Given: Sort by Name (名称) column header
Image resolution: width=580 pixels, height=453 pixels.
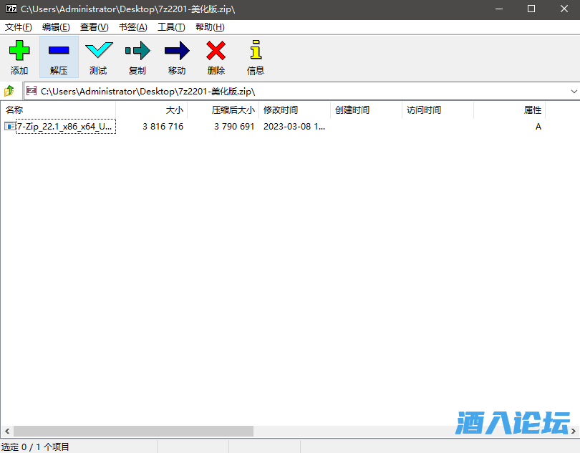Looking at the screenshot, I should pyautogui.click(x=57, y=110).
